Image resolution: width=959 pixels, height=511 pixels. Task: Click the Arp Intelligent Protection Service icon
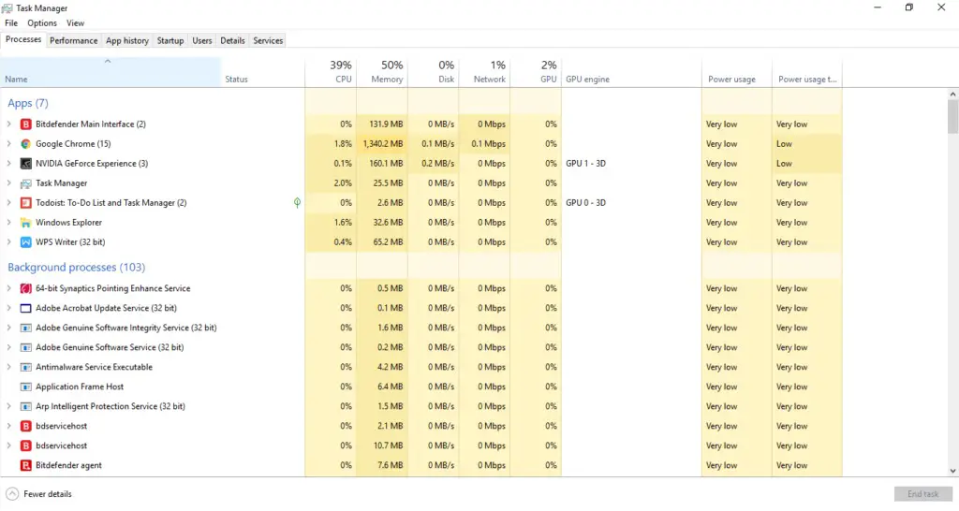point(25,406)
